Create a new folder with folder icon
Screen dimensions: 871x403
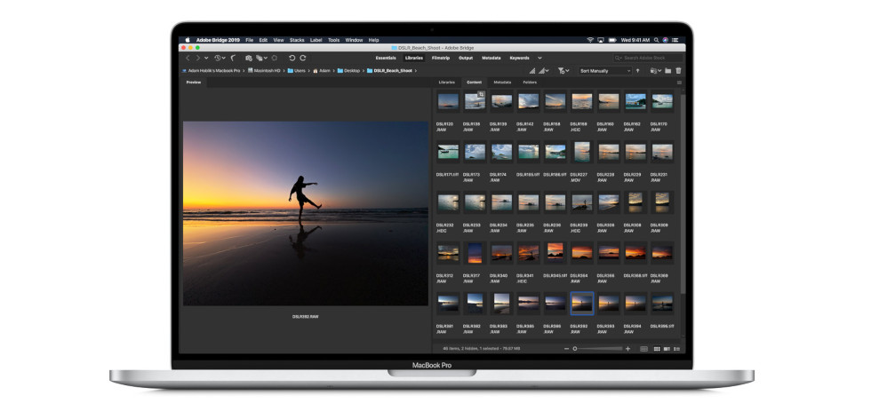pyautogui.click(x=667, y=71)
